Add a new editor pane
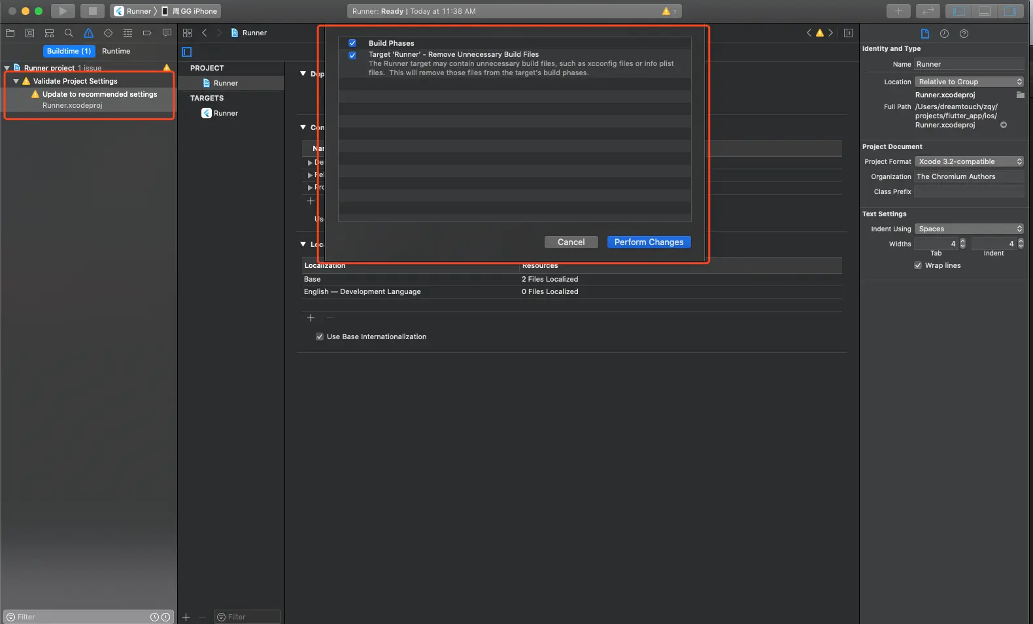Image resolution: width=1033 pixels, height=624 pixels. click(848, 33)
